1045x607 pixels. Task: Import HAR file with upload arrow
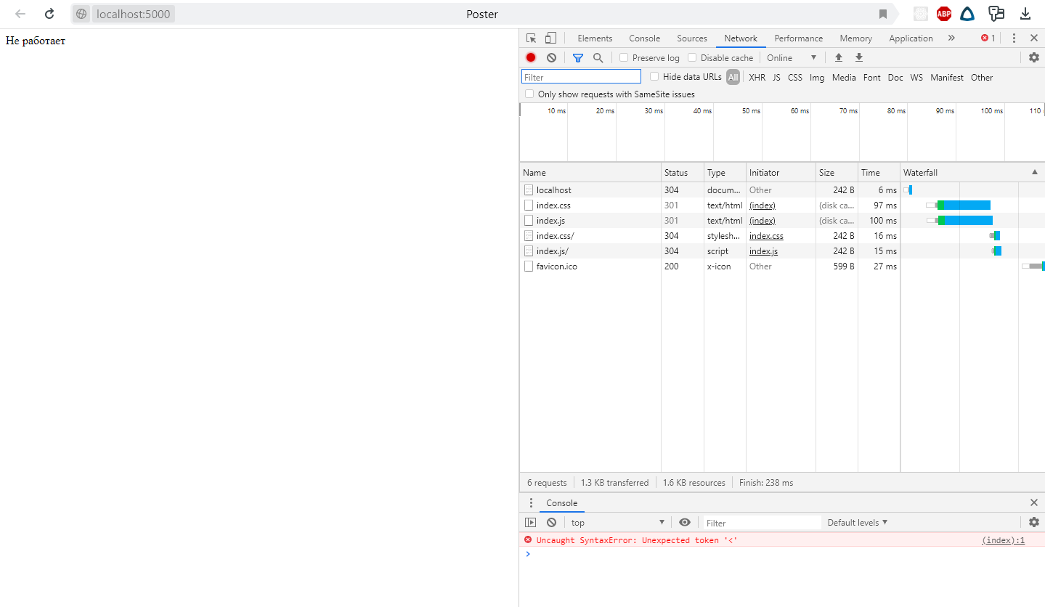coord(839,57)
